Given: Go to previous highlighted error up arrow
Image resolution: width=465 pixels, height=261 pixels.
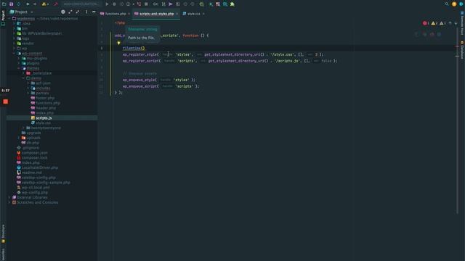Looking at the screenshot, I should (x=450, y=23).
